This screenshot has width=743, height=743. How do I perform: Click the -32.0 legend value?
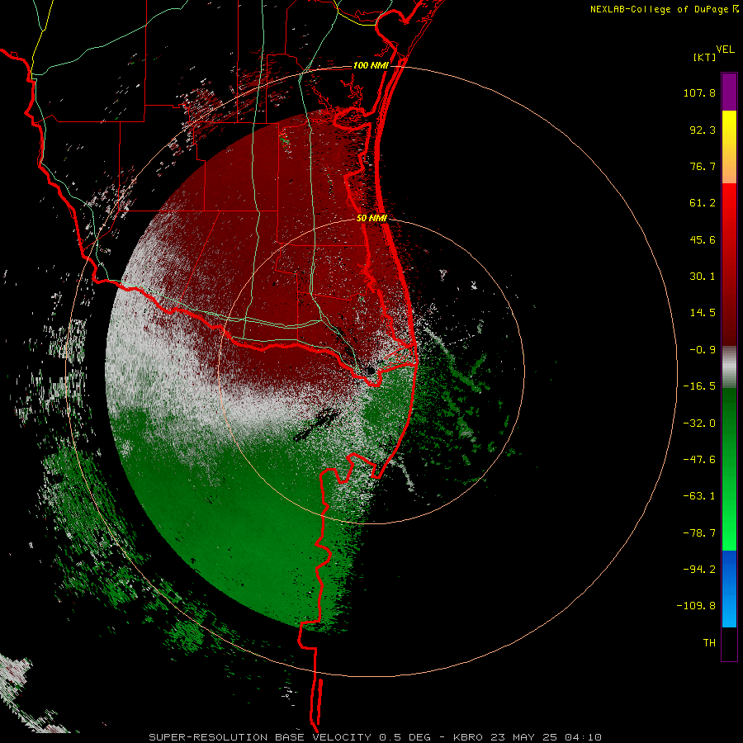[x=699, y=424]
